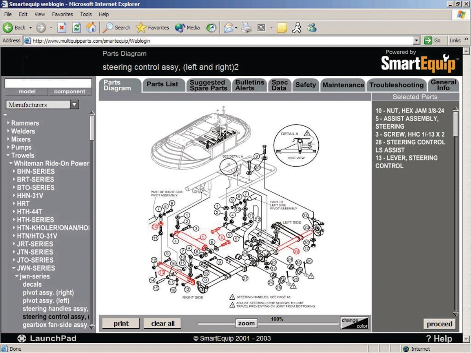Click the Home icon

(91, 27)
